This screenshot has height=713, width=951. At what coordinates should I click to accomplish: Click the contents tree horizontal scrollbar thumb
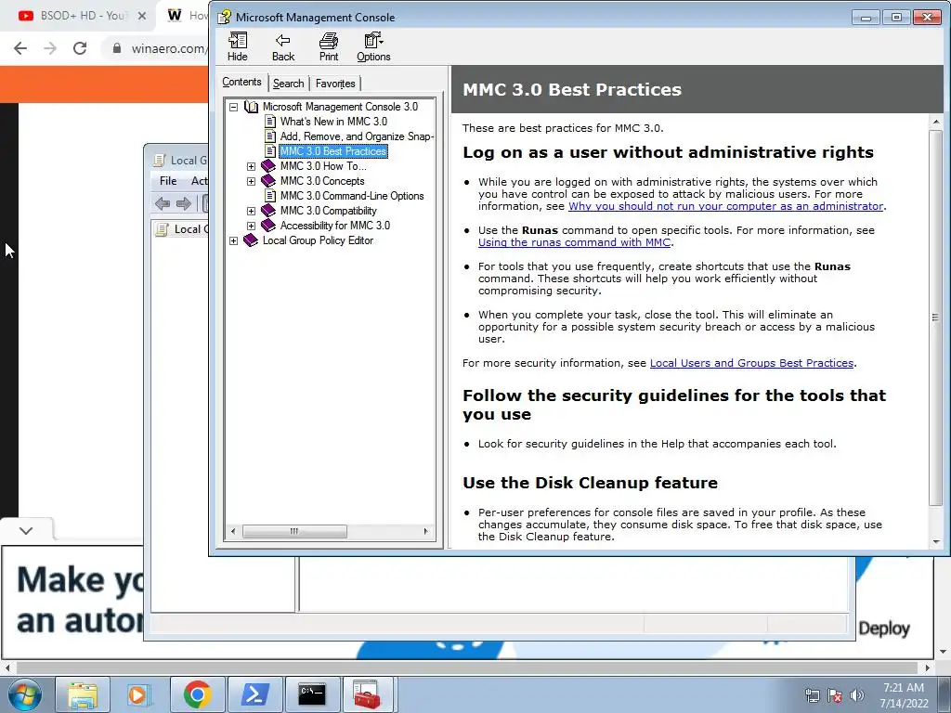point(294,532)
